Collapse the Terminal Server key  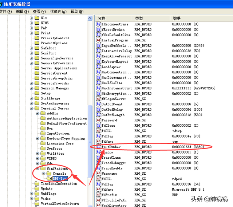tap(31, 108)
